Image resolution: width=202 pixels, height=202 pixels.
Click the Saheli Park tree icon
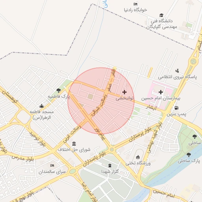pos(189,155)
